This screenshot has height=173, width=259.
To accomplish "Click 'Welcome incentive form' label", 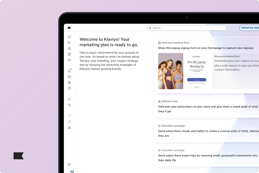I will 175,43.
